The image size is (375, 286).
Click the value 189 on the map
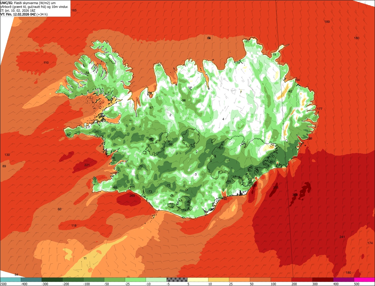tap(327, 22)
